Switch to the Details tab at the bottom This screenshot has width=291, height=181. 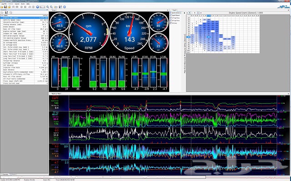13,175
